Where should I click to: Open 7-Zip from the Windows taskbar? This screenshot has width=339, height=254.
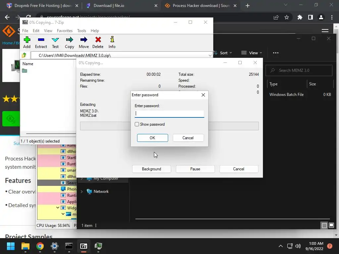84,246
